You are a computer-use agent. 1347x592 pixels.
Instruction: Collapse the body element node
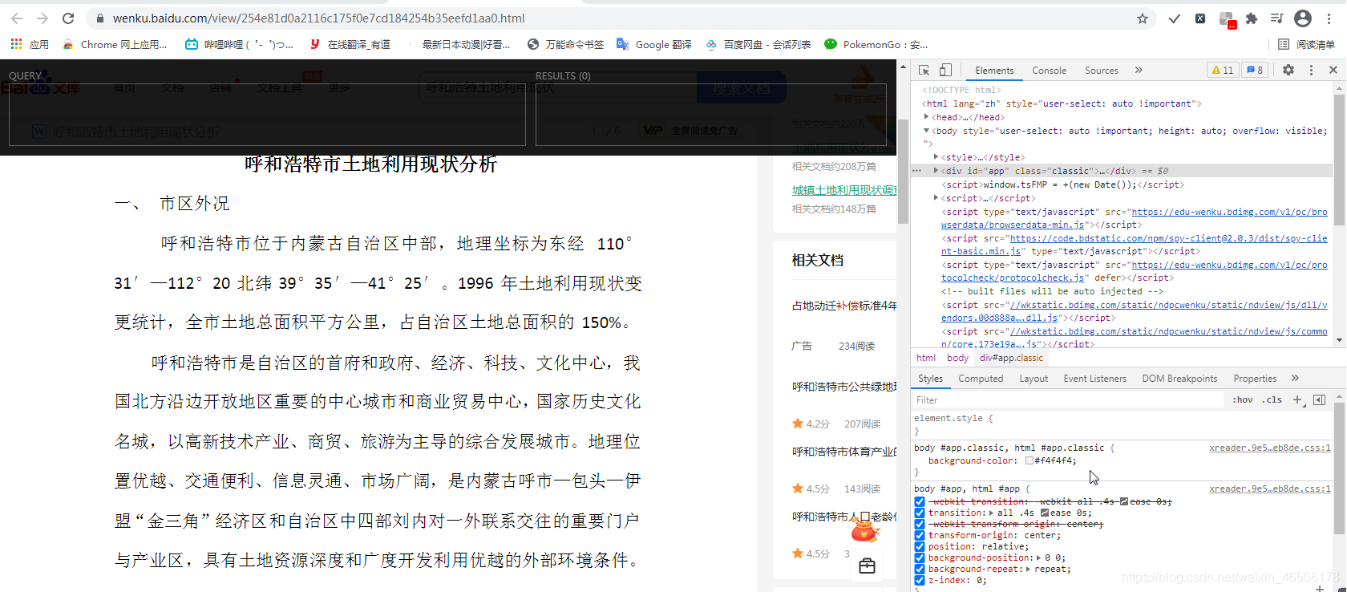pos(927,131)
